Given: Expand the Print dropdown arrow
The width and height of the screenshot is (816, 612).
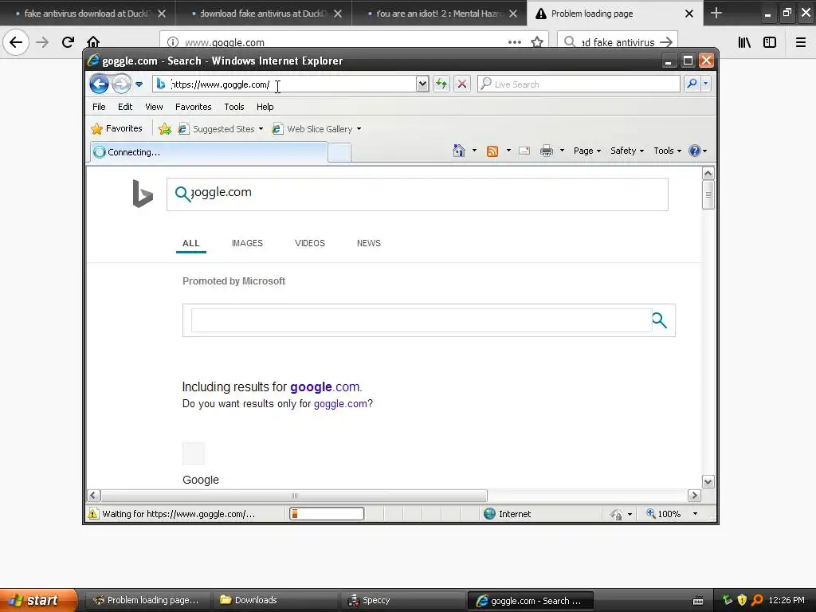Looking at the screenshot, I should pyautogui.click(x=562, y=151).
